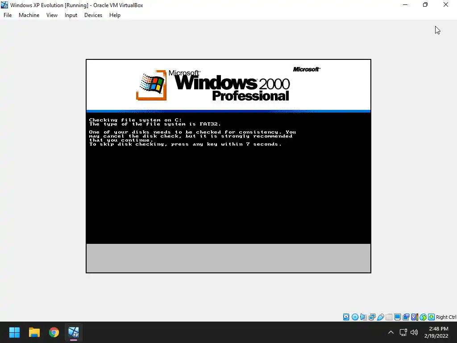Click the VirtualBox icon in the title bar
This screenshot has width=457, height=343.
[4, 5]
